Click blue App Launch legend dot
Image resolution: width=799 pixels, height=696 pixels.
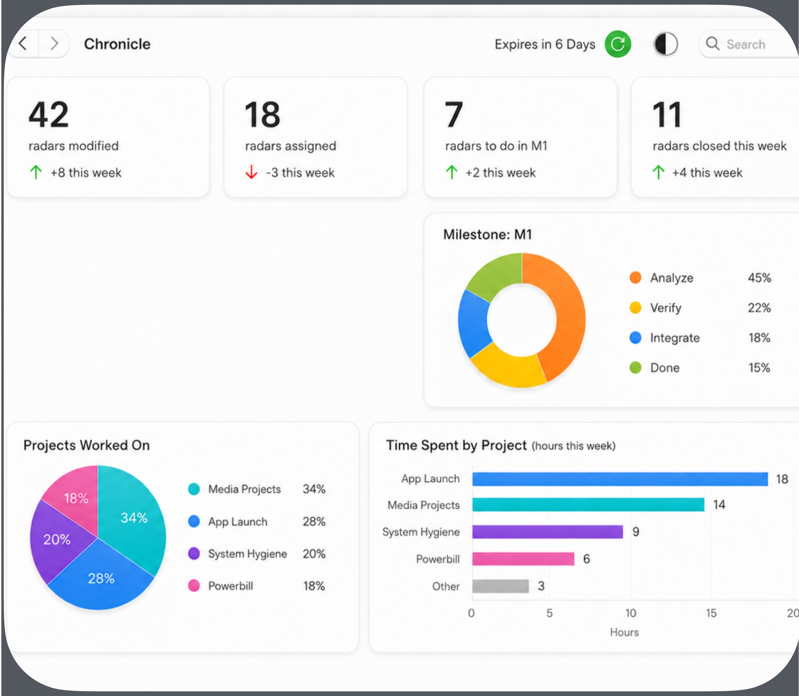pyautogui.click(x=194, y=521)
